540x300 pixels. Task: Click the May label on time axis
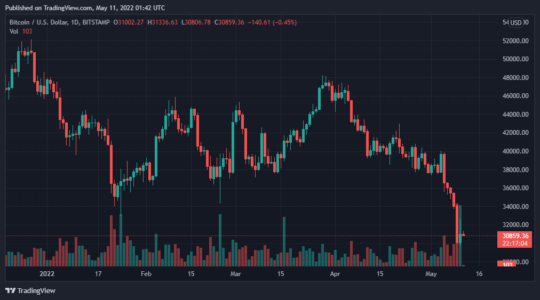click(431, 274)
